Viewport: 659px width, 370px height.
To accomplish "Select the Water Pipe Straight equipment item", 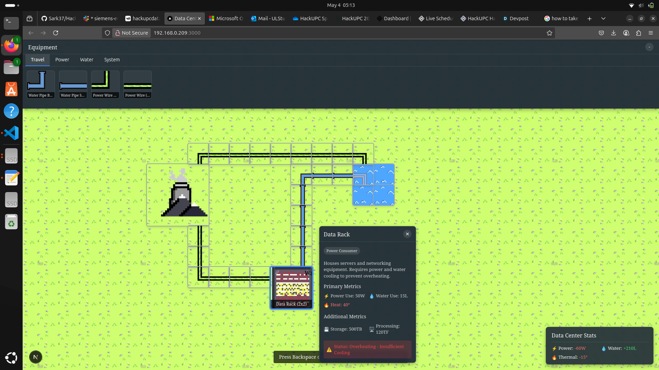I will (73, 84).
